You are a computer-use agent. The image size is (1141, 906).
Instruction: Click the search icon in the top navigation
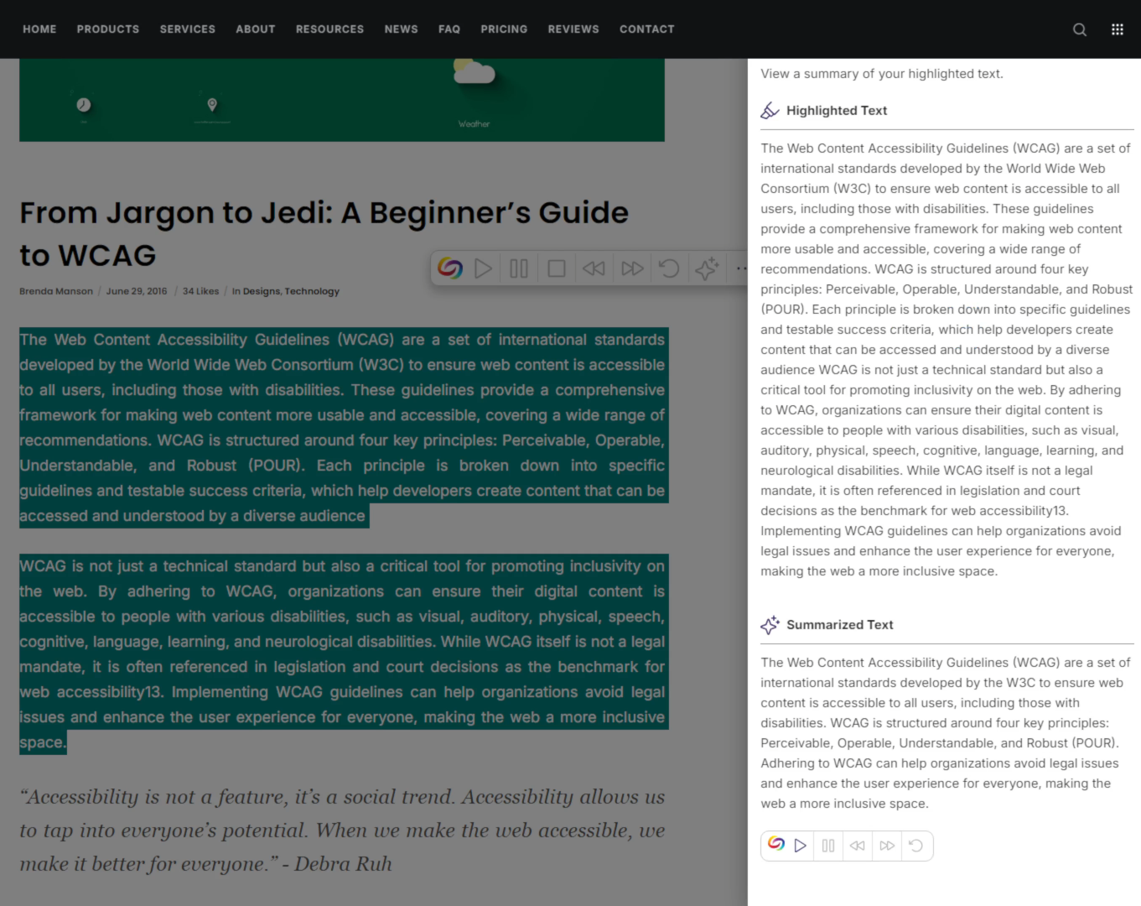[1080, 29]
